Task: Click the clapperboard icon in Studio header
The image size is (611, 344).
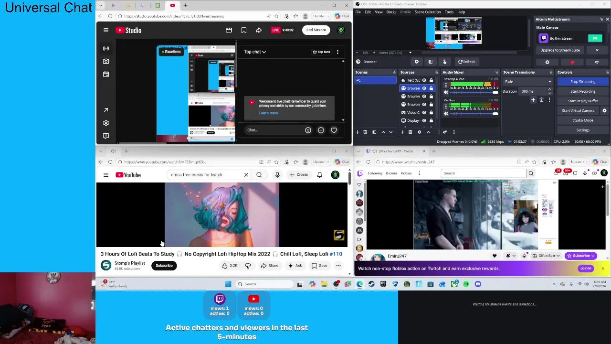Action: [x=229, y=30]
